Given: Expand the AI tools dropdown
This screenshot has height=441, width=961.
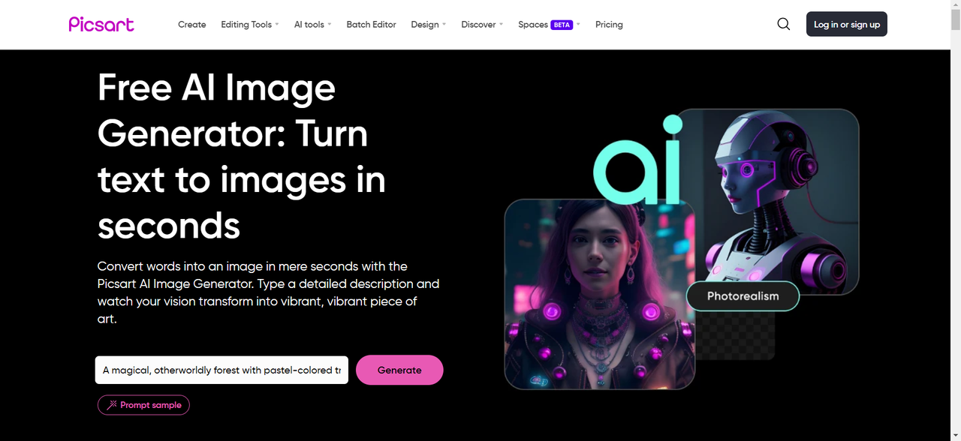Looking at the screenshot, I should click(x=312, y=25).
